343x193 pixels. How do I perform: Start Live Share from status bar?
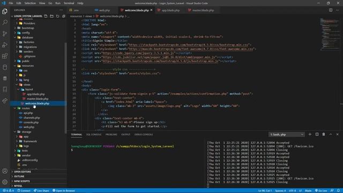(41, 191)
